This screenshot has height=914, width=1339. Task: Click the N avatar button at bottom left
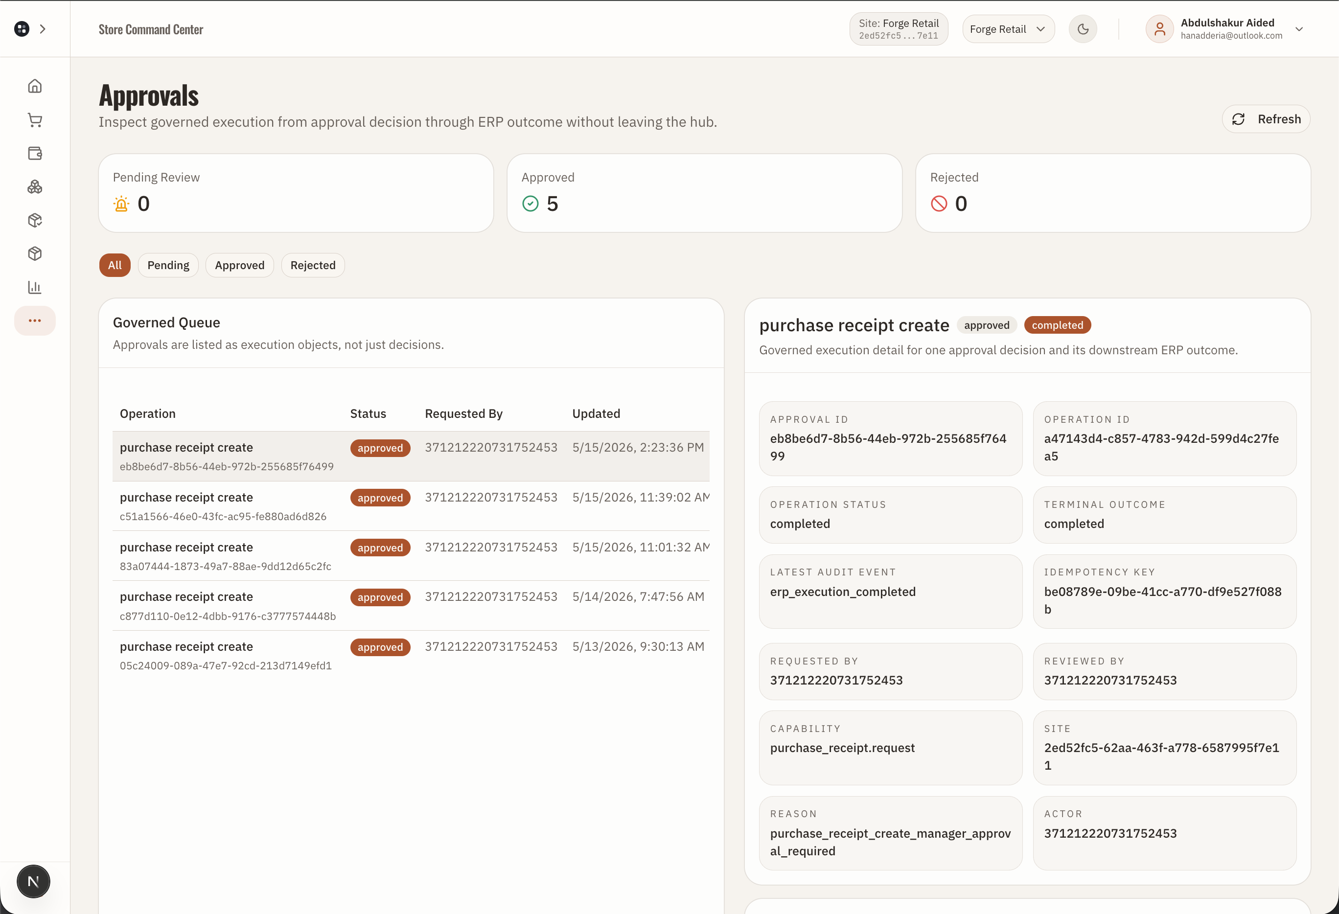(x=33, y=881)
